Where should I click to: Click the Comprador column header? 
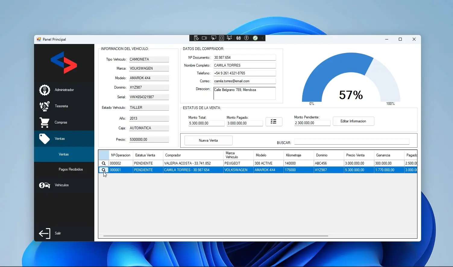click(193, 155)
